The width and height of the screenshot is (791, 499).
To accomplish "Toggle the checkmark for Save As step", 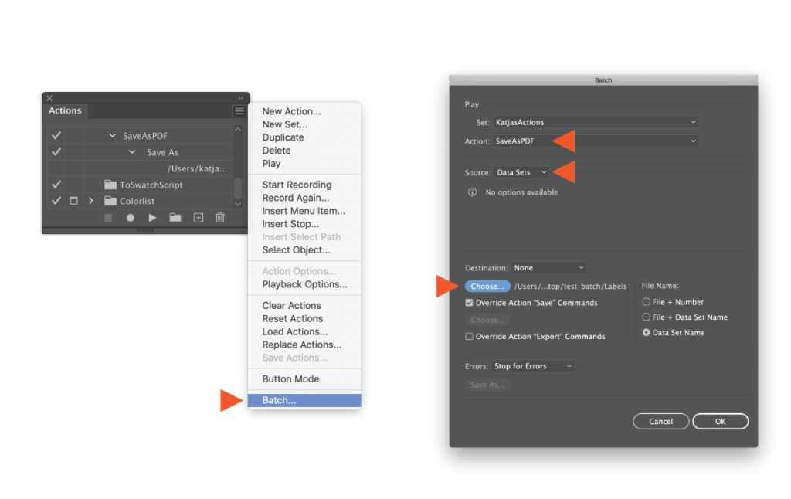I will click(x=56, y=152).
